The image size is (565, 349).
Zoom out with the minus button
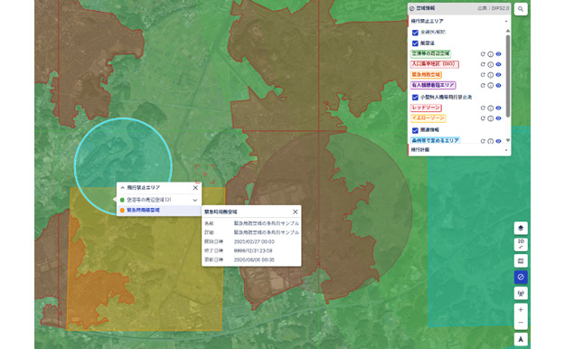[521, 323]
